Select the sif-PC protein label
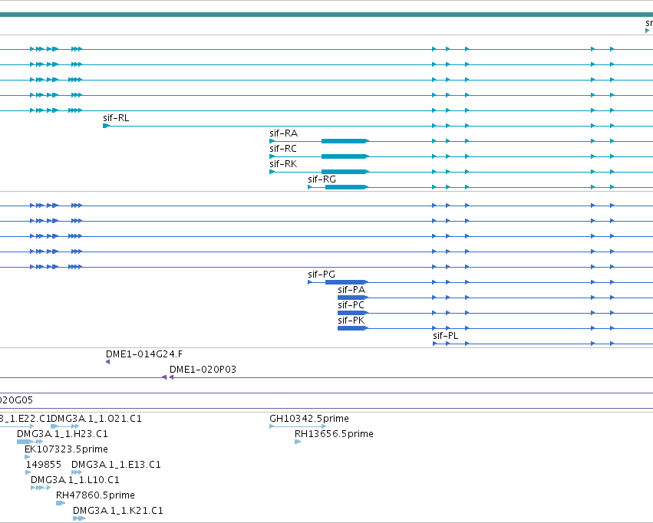 pos(351,305)
